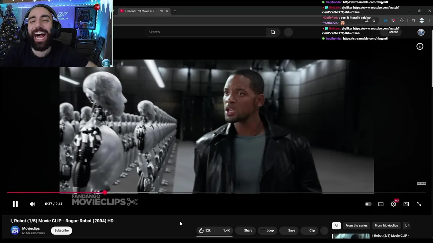Like the video with thumbs-up 52k

pyautogui.click(x=205, y=231)
